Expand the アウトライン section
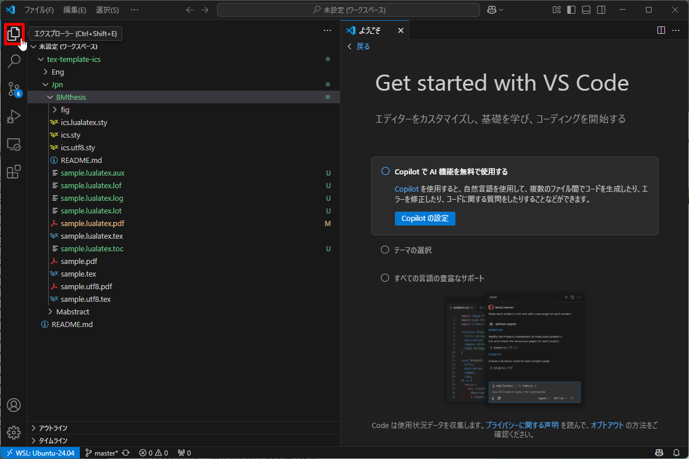Screen dimensions: 689x459 coord(184,428)
